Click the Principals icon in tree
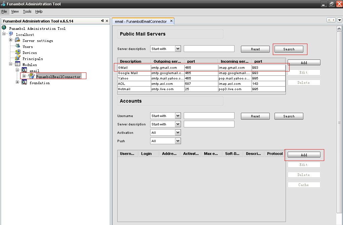Screen dimensions: 343x225 (18, 58)
